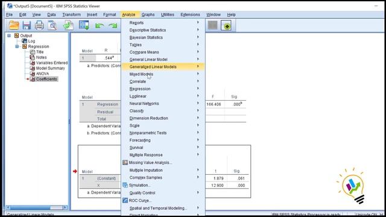This screenshot has height=217, width=386.
Task: Choose Dimension Reduction menu entry
Action: tap(163, 118)
